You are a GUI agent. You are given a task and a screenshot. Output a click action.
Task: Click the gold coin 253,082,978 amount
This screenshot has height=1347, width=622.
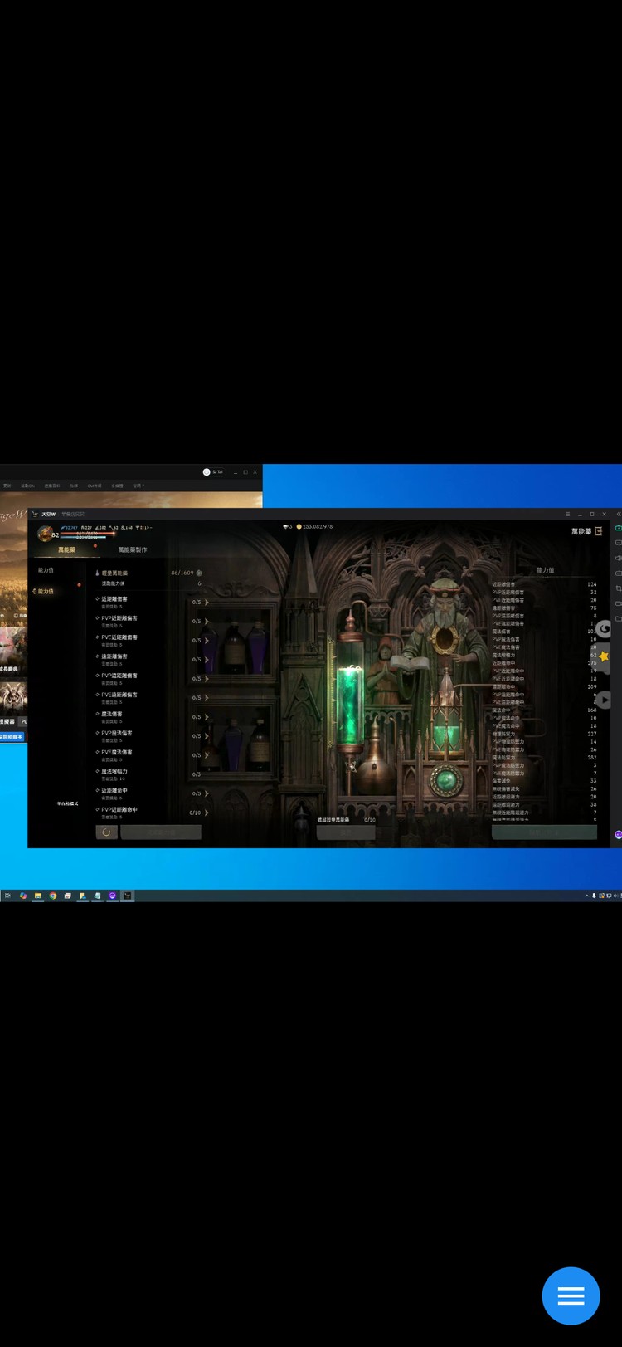[318, 526]
